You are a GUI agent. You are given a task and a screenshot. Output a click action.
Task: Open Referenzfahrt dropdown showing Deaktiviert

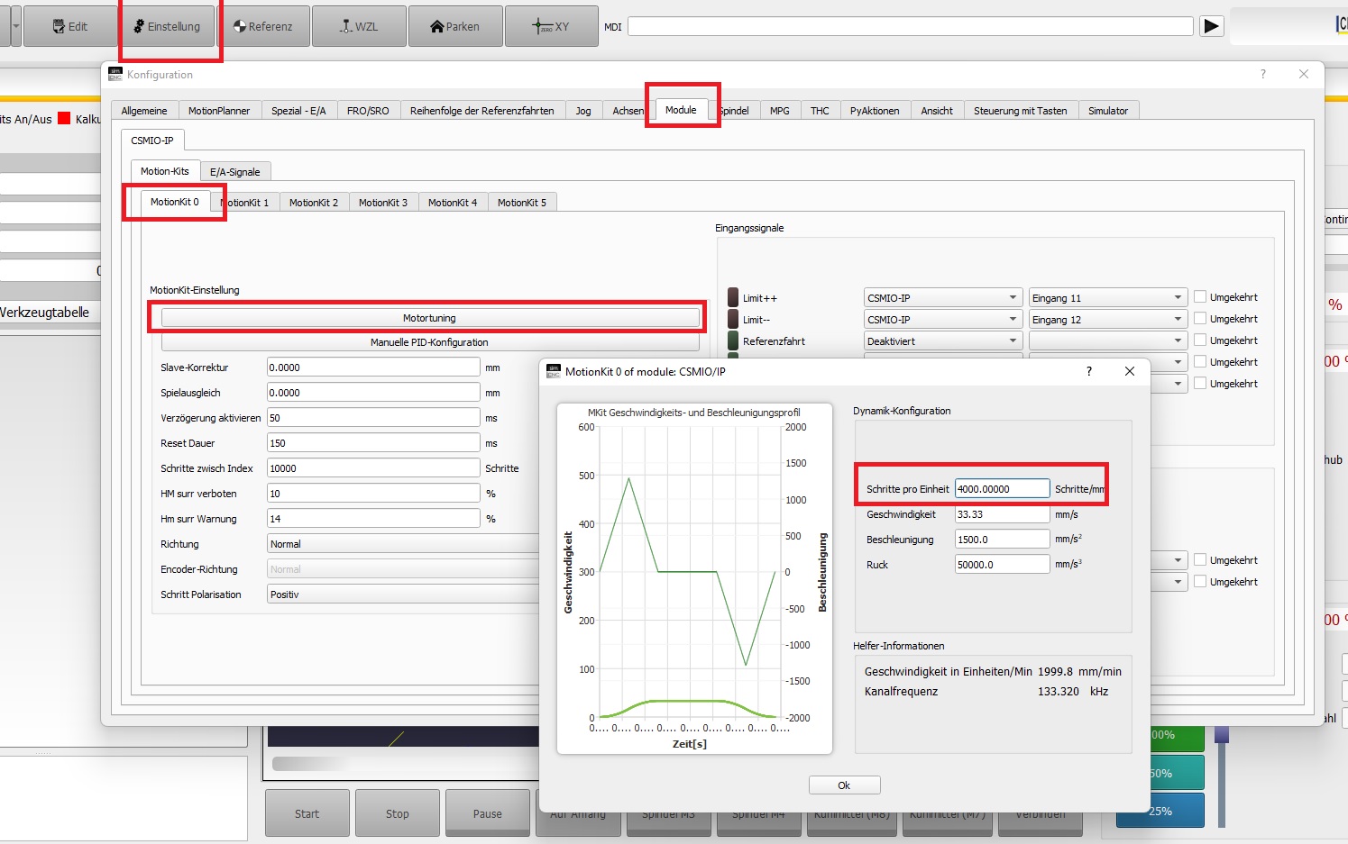(942, 341)
